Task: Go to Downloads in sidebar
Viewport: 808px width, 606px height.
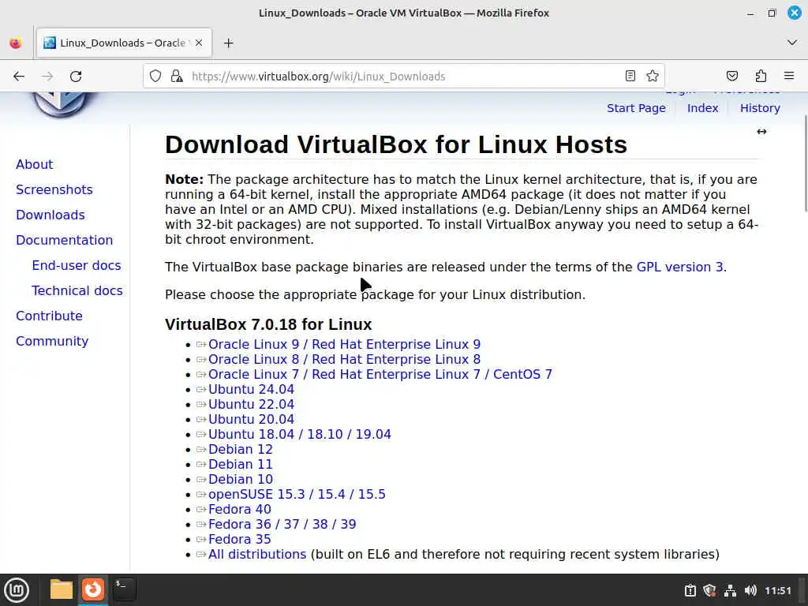Action: click(x=50, y=215)
